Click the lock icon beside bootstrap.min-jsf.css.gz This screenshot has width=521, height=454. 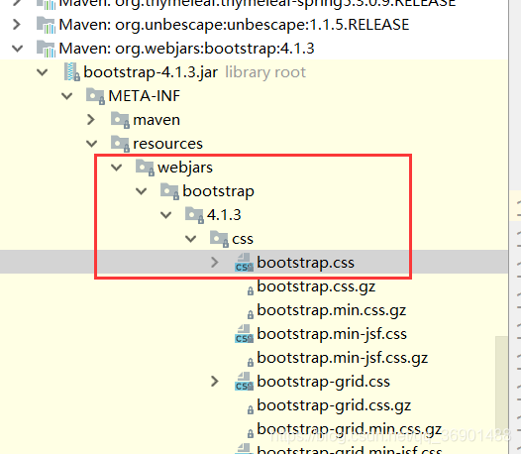[251, 362]
